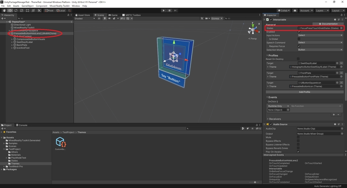Screen dimensions: 347x188
Task: Switch to the Game tab
Action: 113,15
